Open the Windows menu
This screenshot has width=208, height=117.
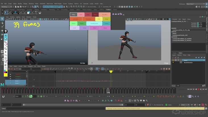coord(31,4)
